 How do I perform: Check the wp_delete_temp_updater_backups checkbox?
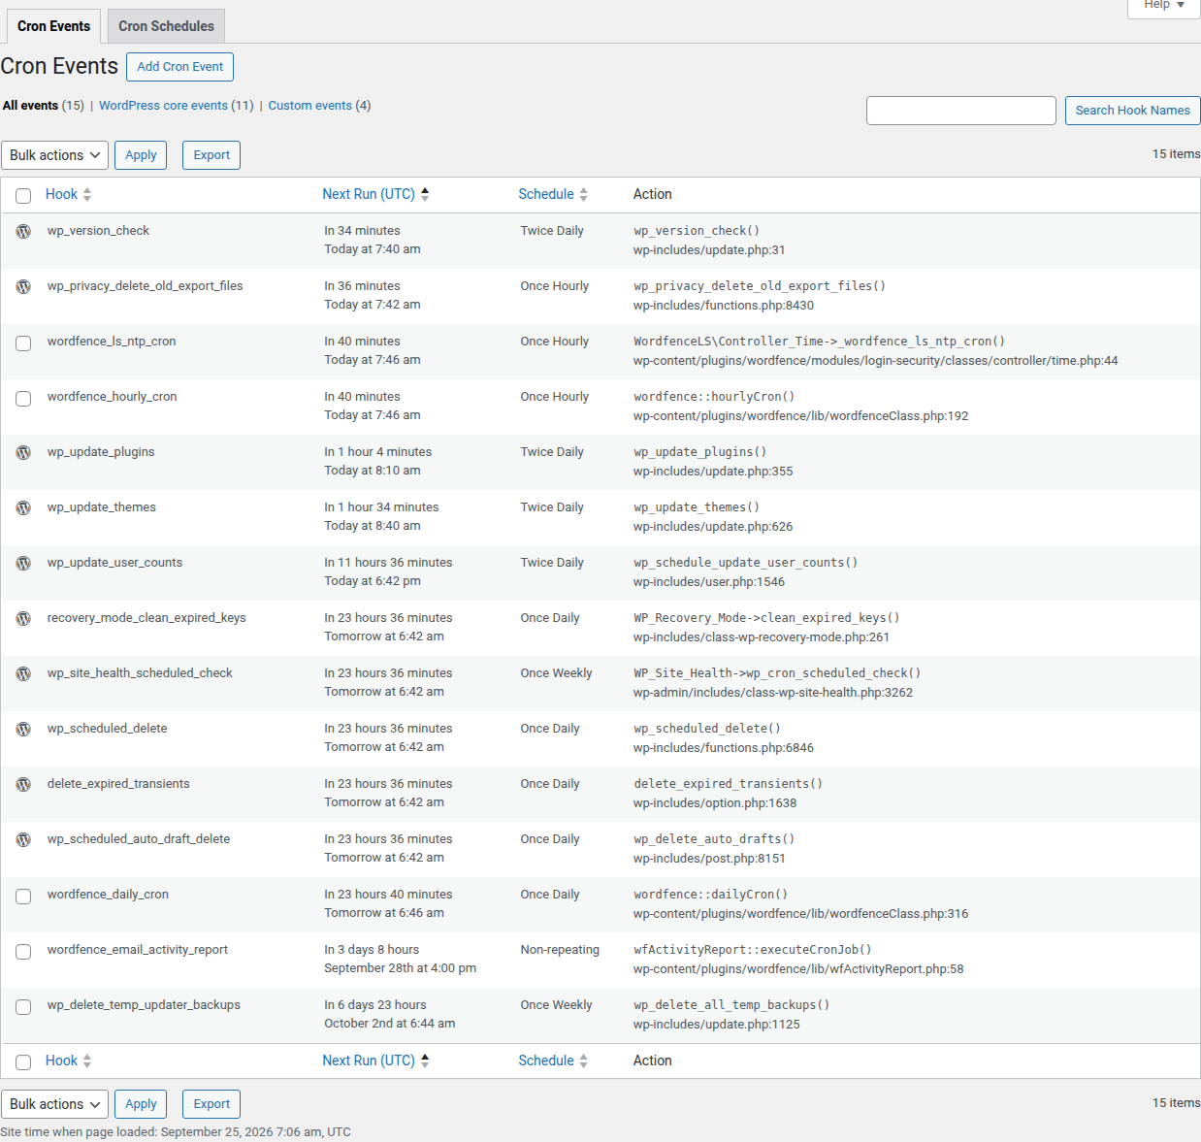click(23, 1007)
